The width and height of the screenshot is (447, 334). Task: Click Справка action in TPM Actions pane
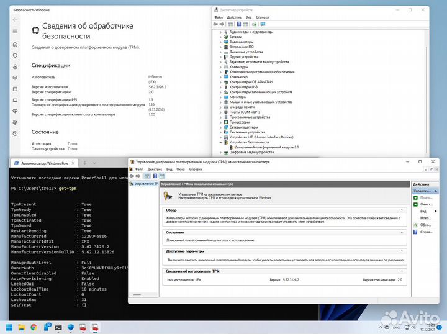tap(425, 232)
